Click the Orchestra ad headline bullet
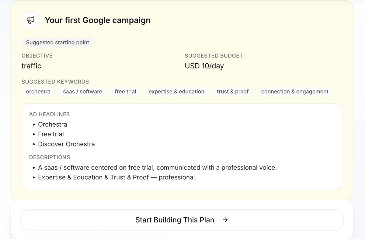 coord(53,124)
